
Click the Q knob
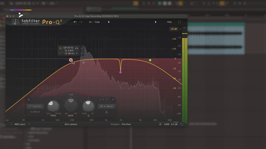pos(89,106)
